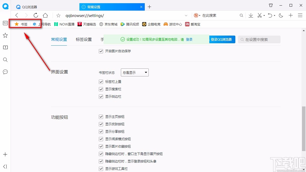306x172 pixels.
Task: Expand the address bar history dropdown arrow
Action: (x=186, y=15)
